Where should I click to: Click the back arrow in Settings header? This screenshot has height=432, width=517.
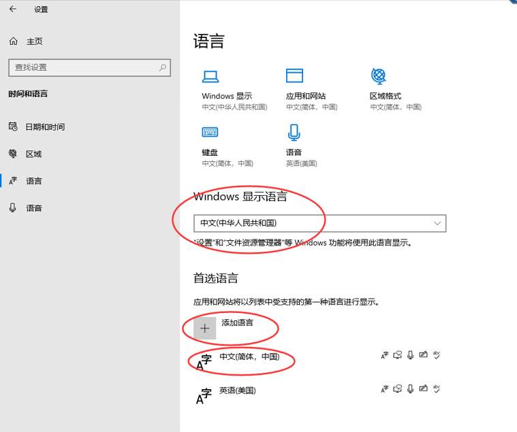pos(13,10)
